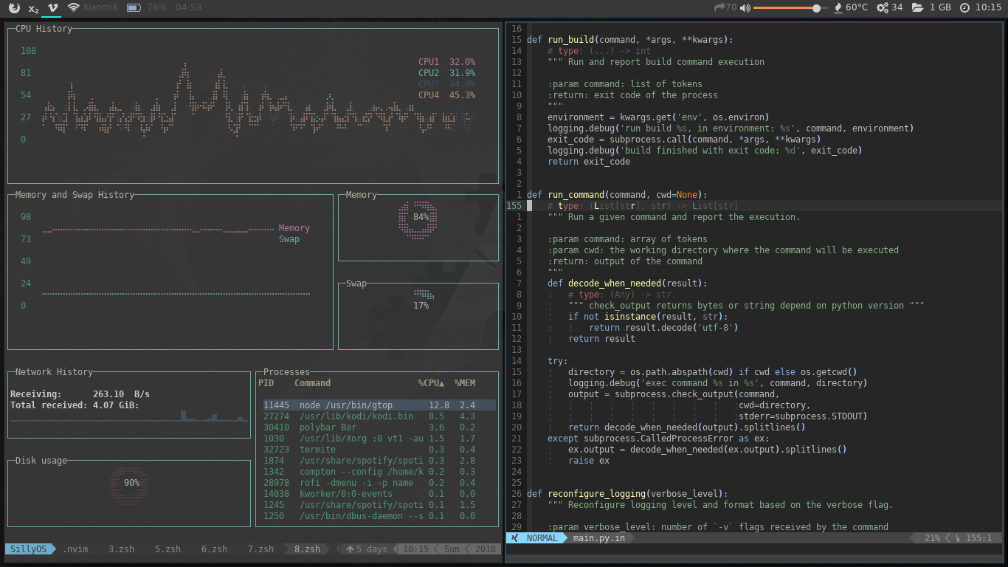Click the Receiving 263.10 B/s value

pos(122,394)
